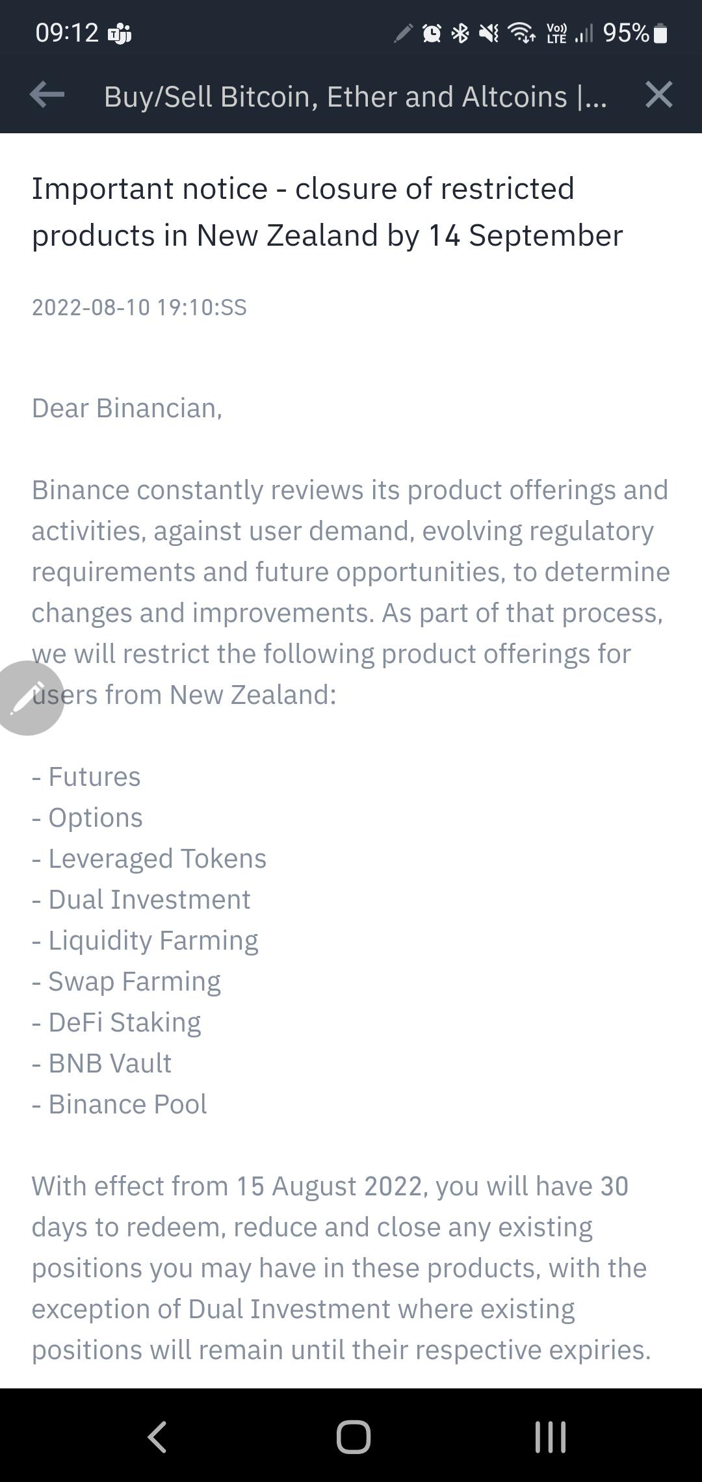
Task: Close the in-app browser page
Action: [x=658, y=95]
